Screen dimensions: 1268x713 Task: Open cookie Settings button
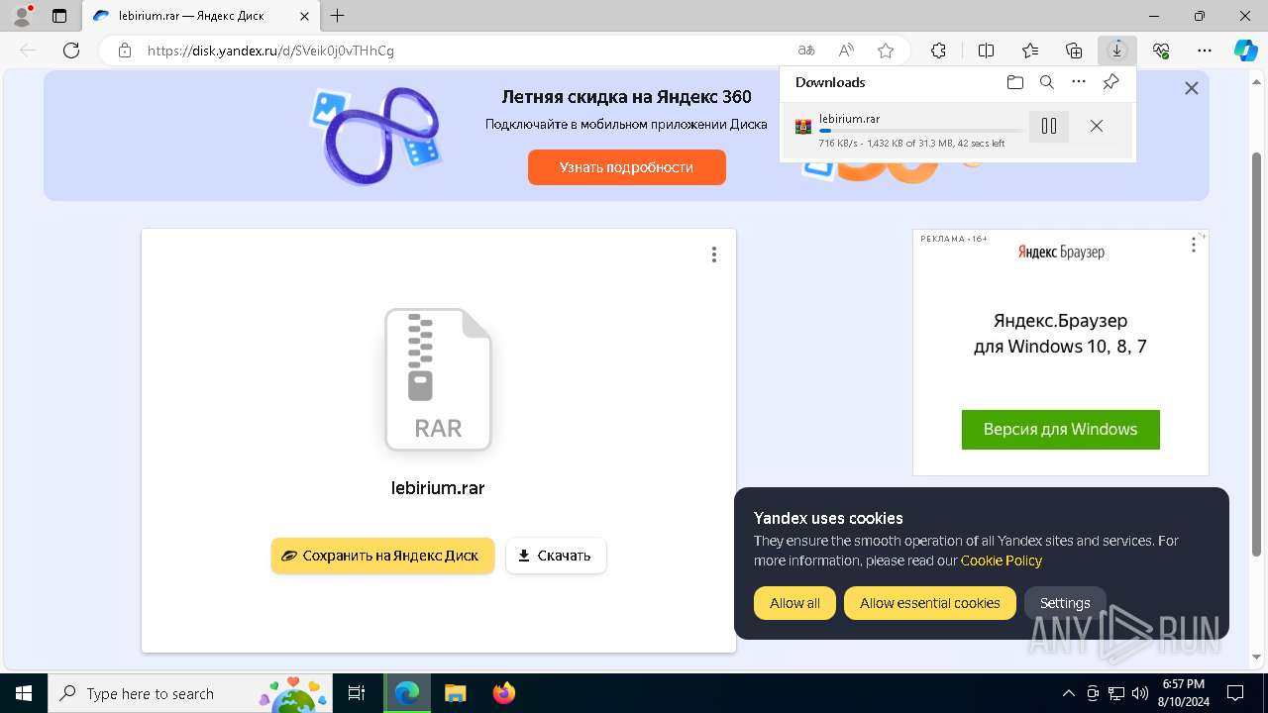point(1065,603)
